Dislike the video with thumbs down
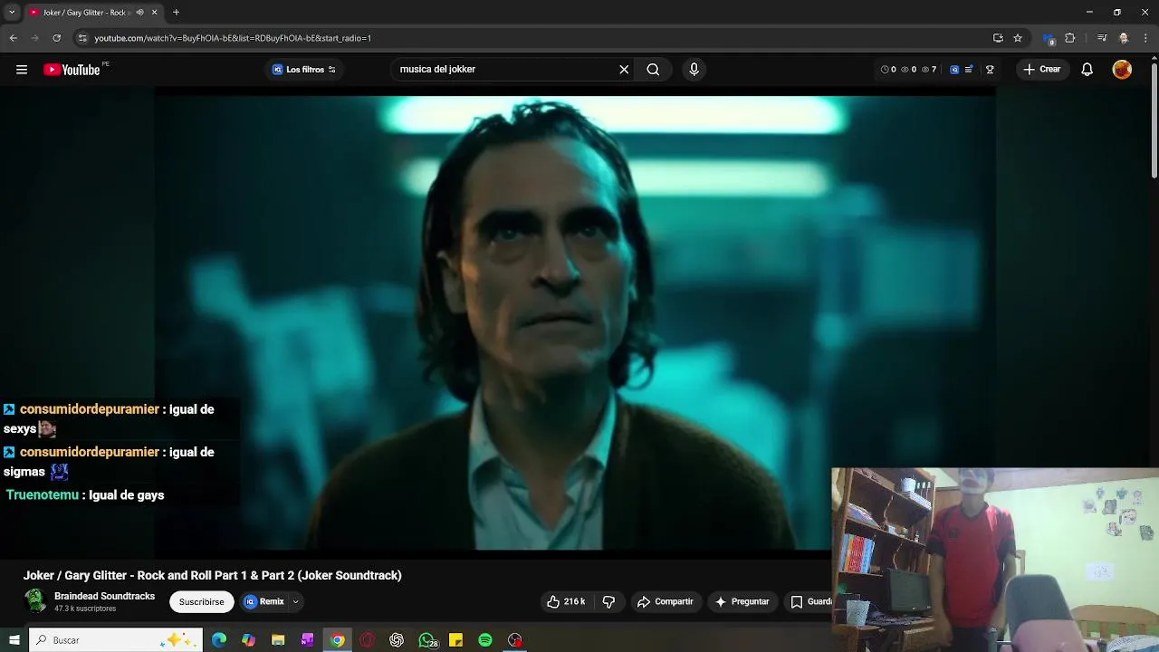The height and width of the screenshot is (652, 1159). click(608, 601)
